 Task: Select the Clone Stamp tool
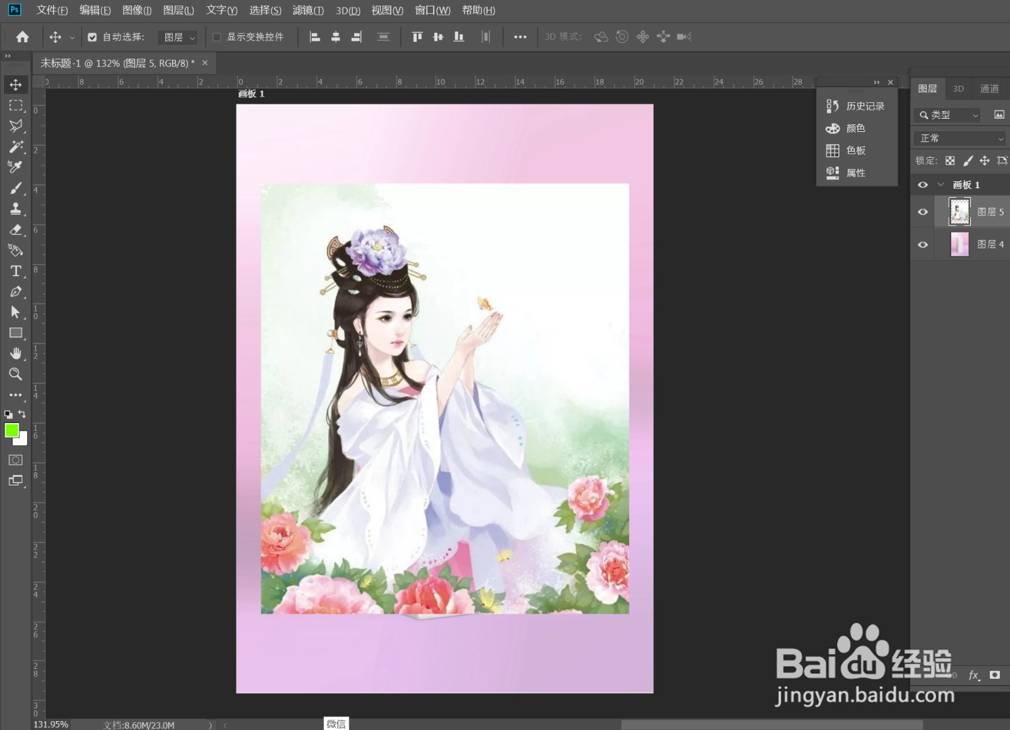pyautogui.click(x=16, y=208)
